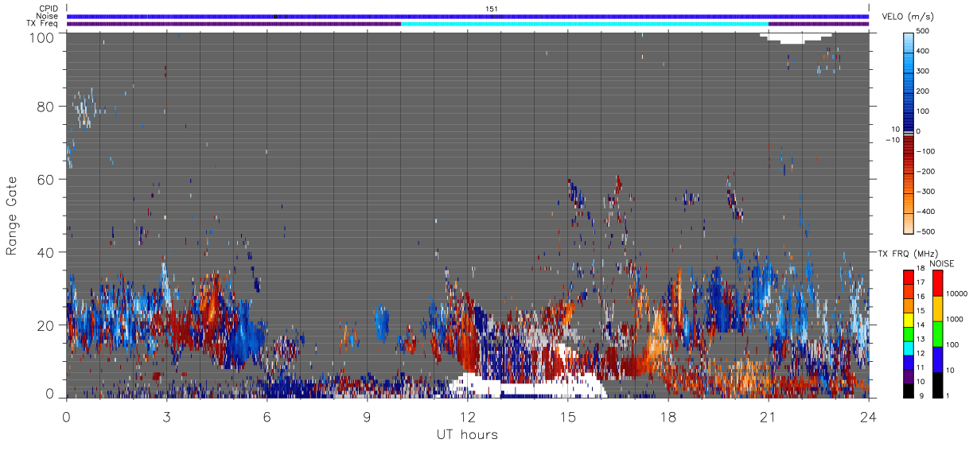
Task: Click the black bottom swatch in NOISE legend
Action: pos(937,384)
